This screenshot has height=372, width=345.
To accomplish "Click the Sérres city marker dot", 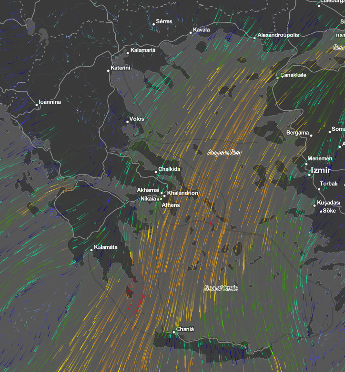I will (154, 24).
